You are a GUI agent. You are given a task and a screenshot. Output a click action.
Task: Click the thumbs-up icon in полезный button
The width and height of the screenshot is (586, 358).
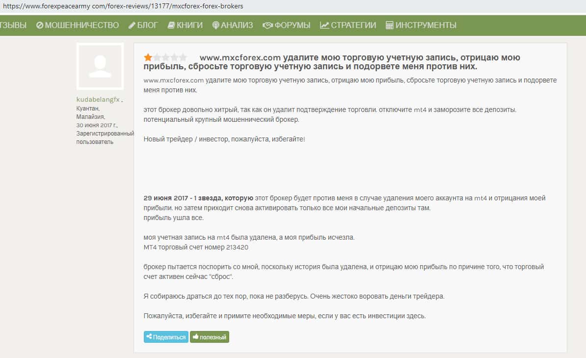coord(195,337)
